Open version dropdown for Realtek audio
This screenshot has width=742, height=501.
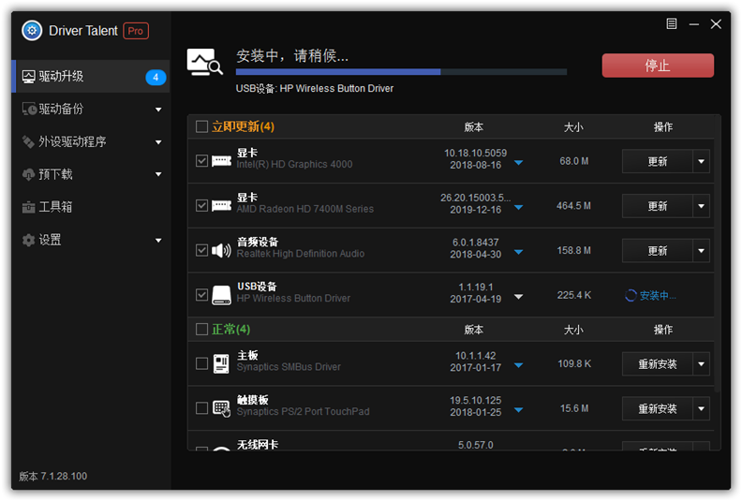519,252
